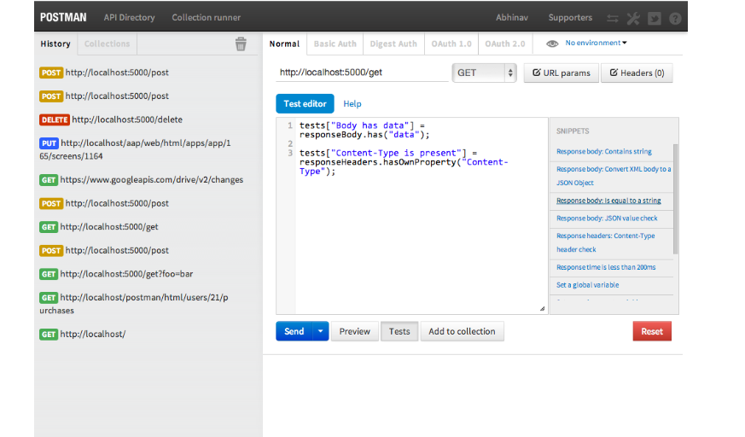Screen dimensions: 745x437
Task: Switch to the Collections tab
Action: coord(107,44)
